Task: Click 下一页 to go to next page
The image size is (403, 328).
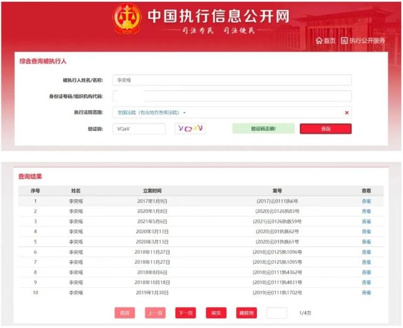Action: click(x=185, y=313)
